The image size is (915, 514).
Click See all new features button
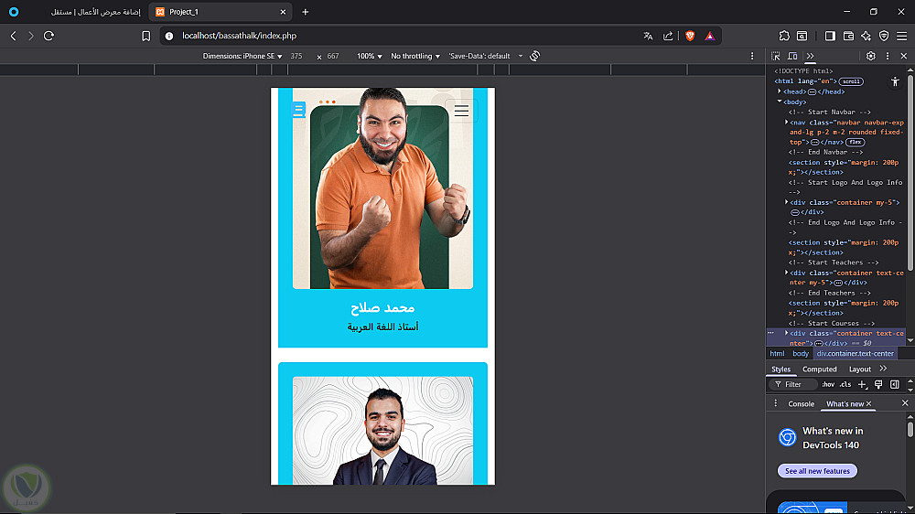point(817,471)
